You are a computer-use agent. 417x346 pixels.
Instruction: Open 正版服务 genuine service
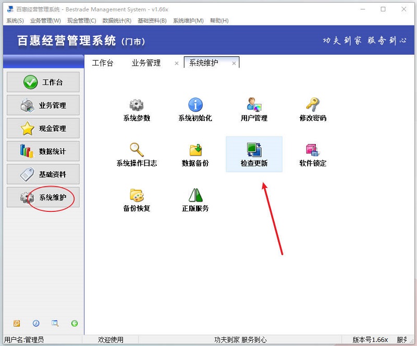point(195,198)
